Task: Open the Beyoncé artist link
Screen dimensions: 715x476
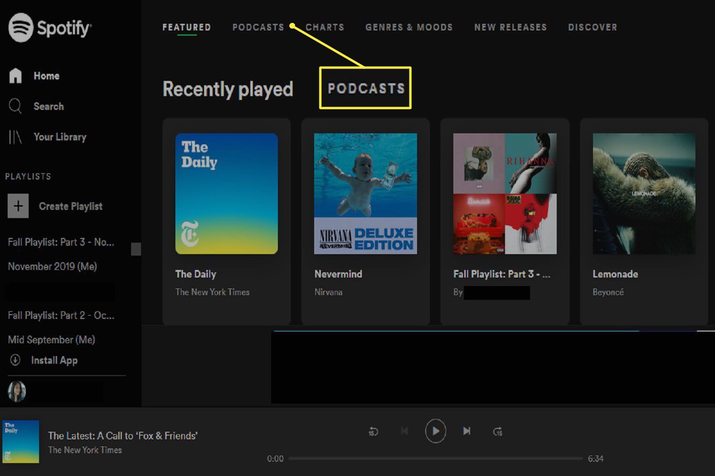Action: pyautogui.click(x=608, y=292)
